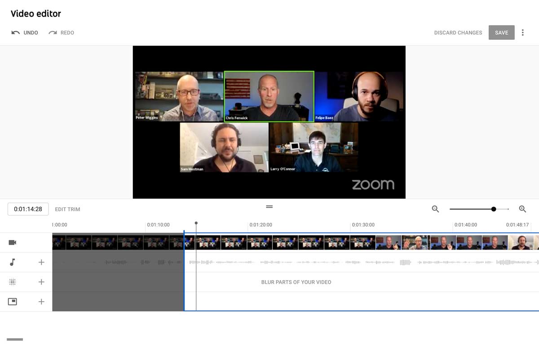Click the Edit Trim button
539x346 pixels.
point(67,209)
